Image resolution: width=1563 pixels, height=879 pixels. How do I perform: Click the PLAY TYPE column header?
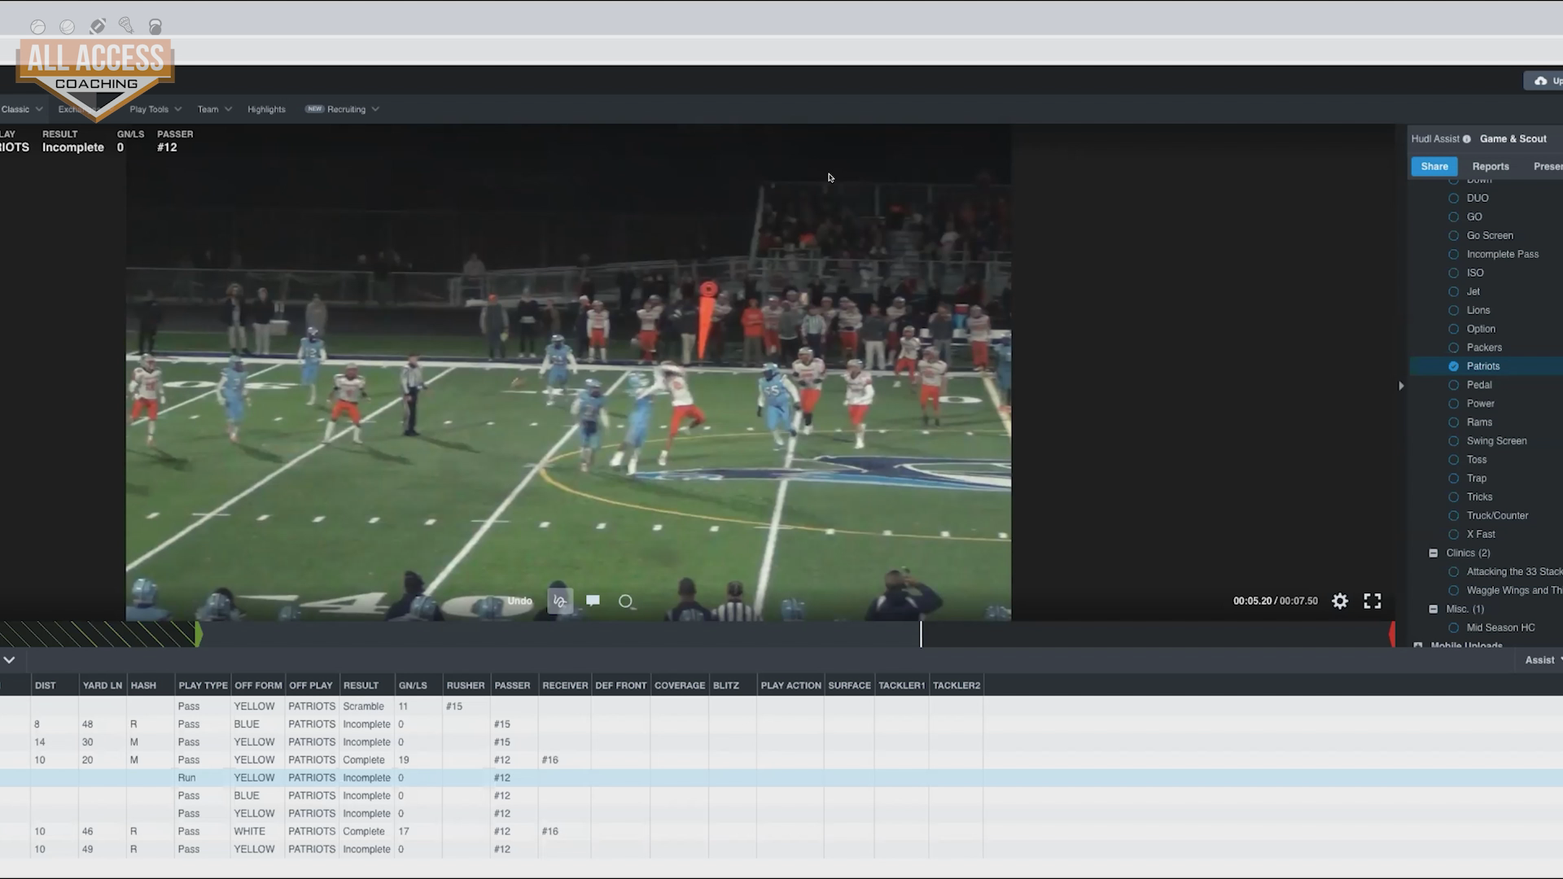203,686
